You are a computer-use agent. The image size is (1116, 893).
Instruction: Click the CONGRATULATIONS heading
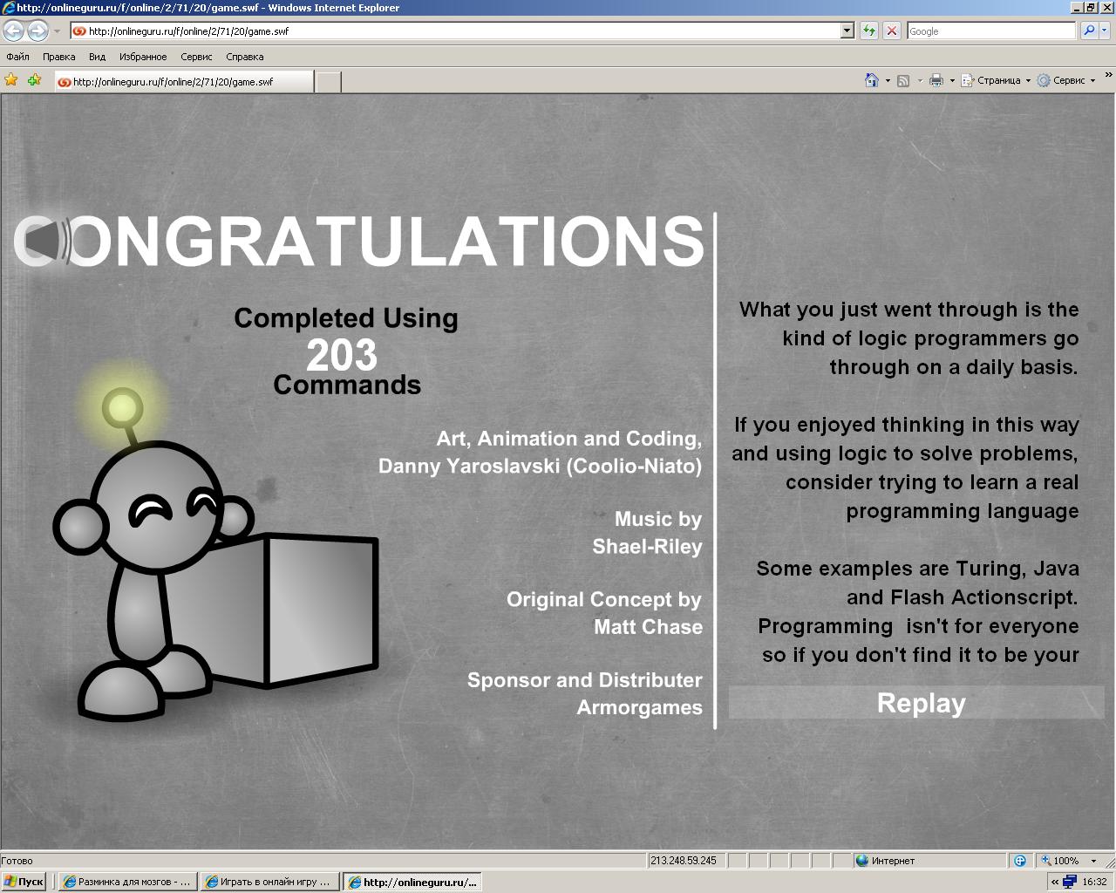point(359,241)
